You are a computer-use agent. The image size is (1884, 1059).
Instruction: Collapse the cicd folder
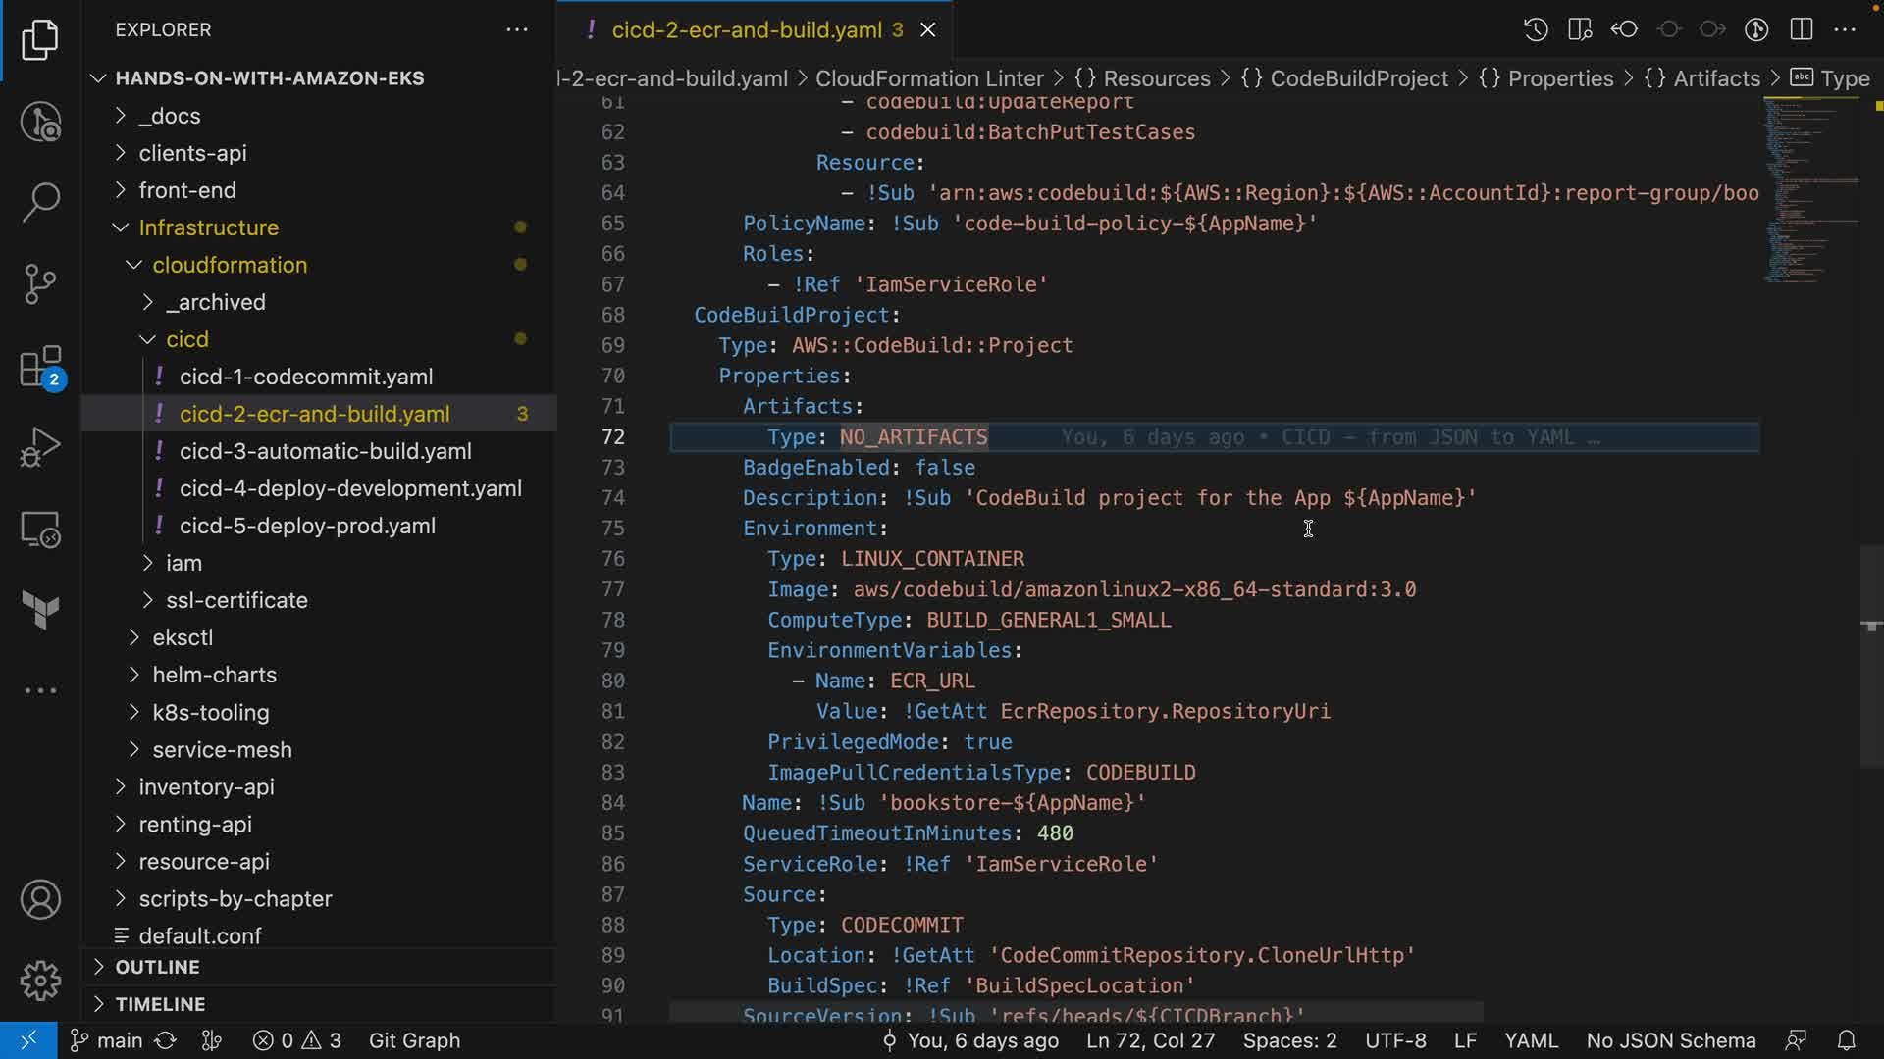pyautogui.click(x=186, y=339)
